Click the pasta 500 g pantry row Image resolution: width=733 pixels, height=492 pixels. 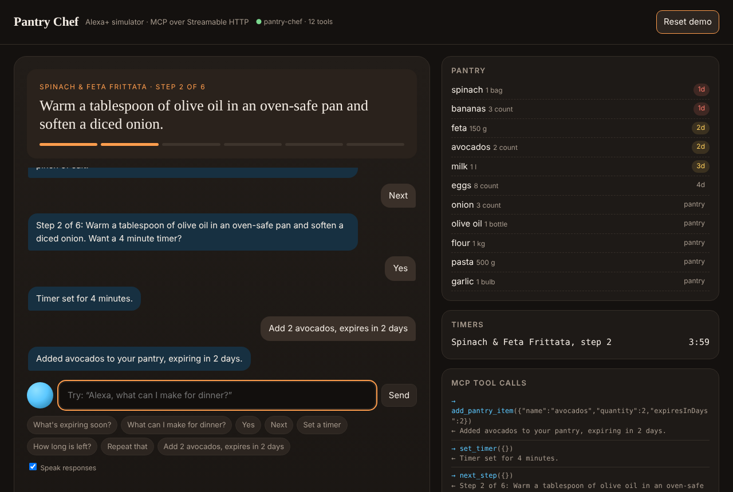(x=580, y=262)
